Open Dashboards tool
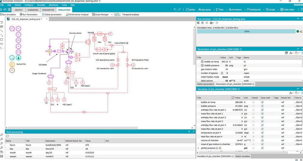Screen dimensions: 303x161 click(x=254, y=9)
